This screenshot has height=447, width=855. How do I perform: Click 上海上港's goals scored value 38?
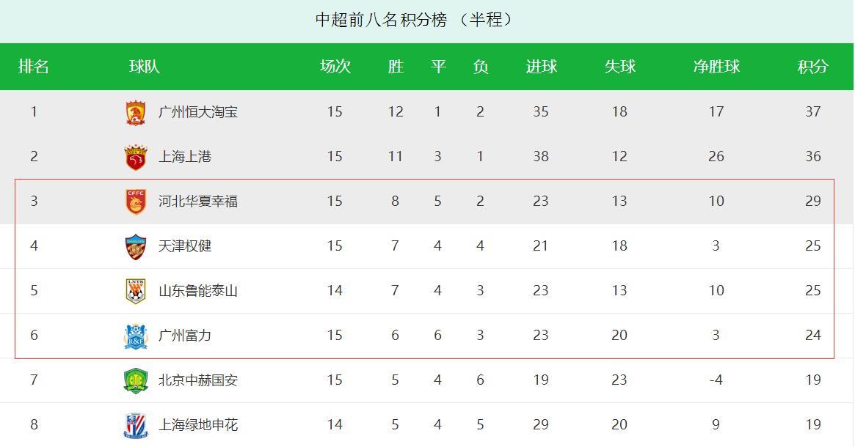point(541,157)
